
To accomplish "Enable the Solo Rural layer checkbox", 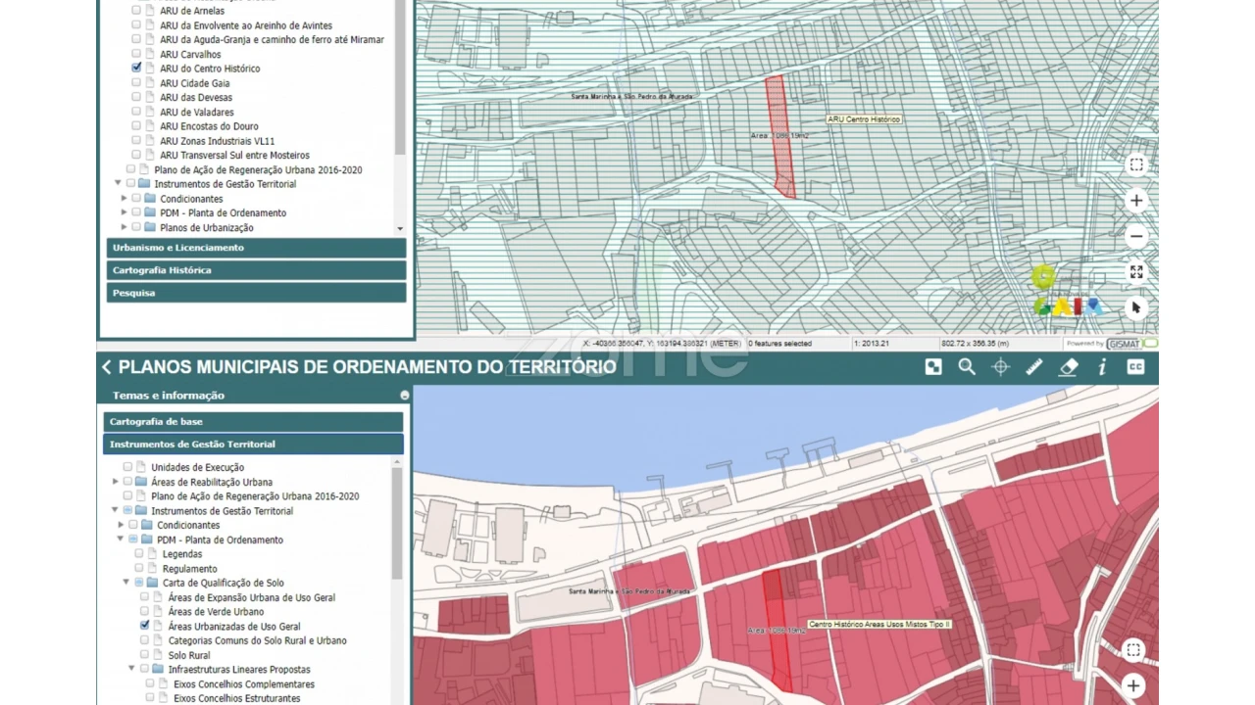I will point(144,655).
